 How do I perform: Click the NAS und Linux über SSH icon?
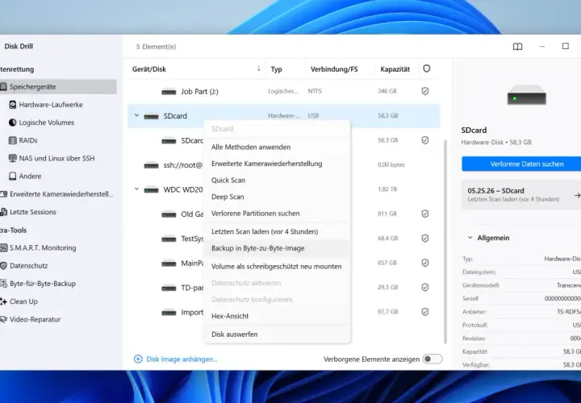click(x=13, y=158)
